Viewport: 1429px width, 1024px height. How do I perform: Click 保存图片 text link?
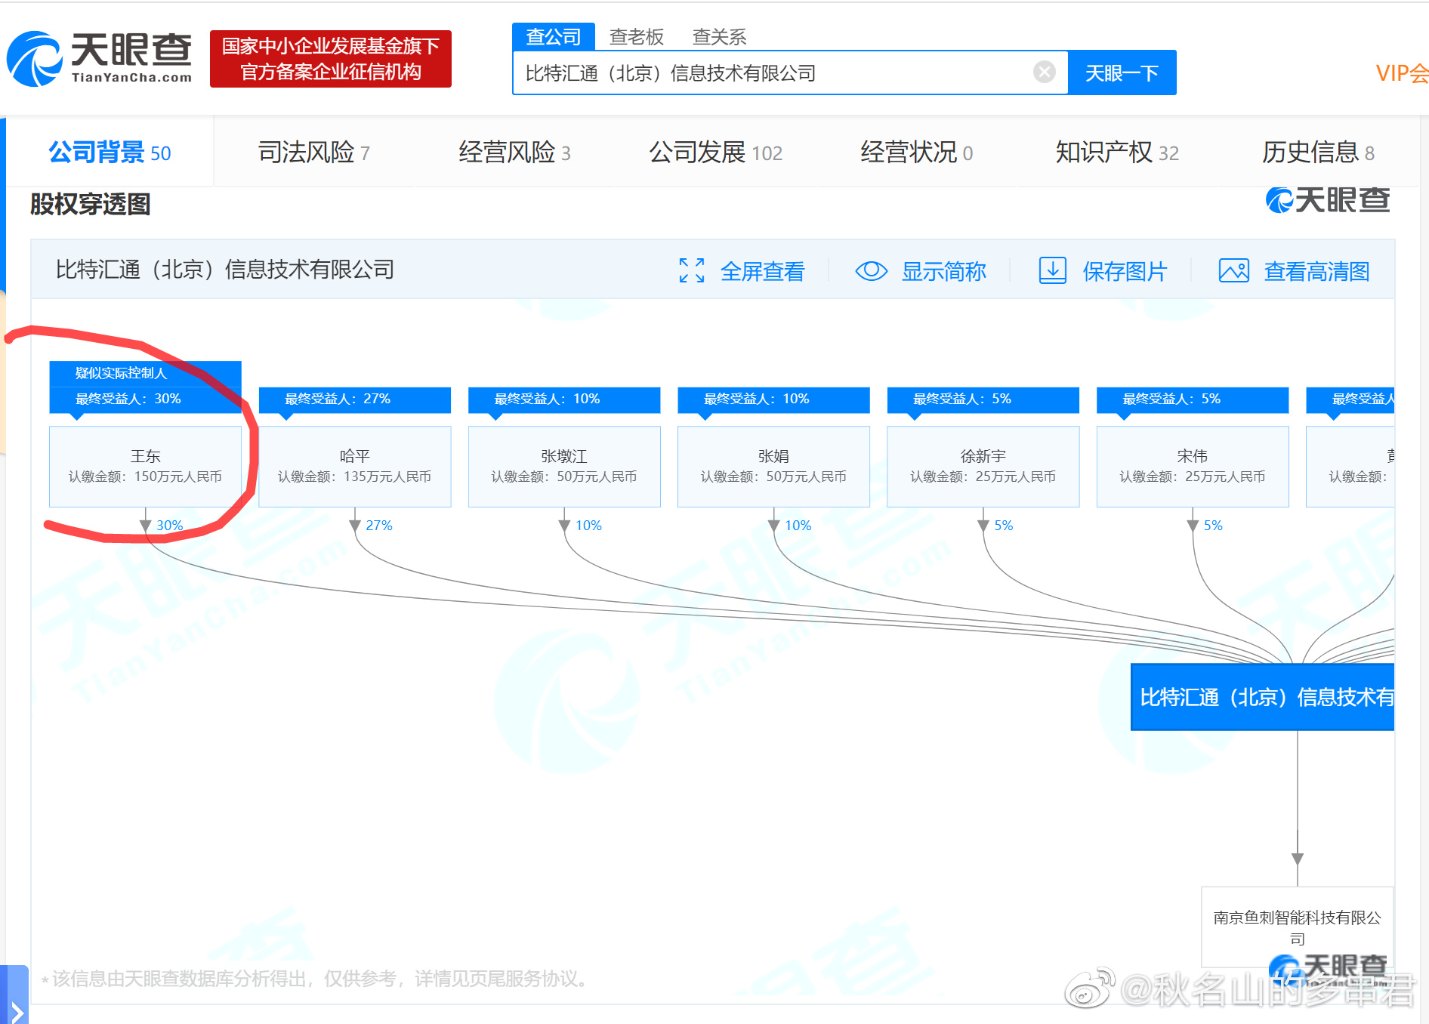pos(1125,271)
